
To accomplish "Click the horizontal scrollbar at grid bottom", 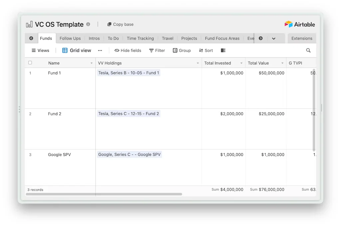I will coord(104,194).
